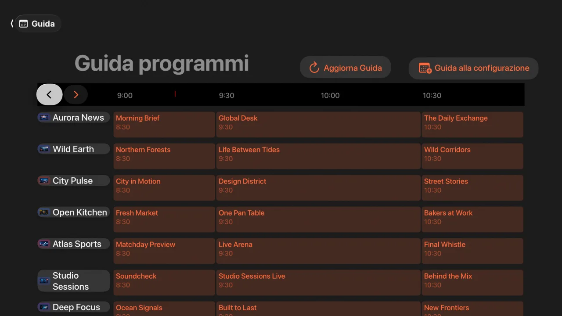Viewport: 562px width, 316px height.
Task: Open the Built to Last program
Action: click(x=318, y=309)
